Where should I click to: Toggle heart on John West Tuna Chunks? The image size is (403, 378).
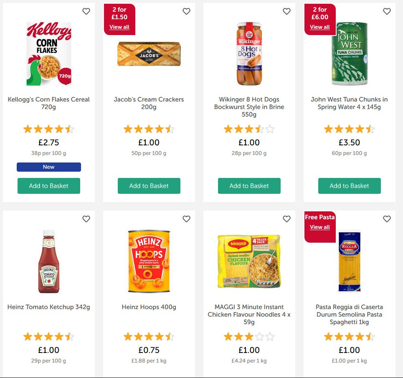387,11
